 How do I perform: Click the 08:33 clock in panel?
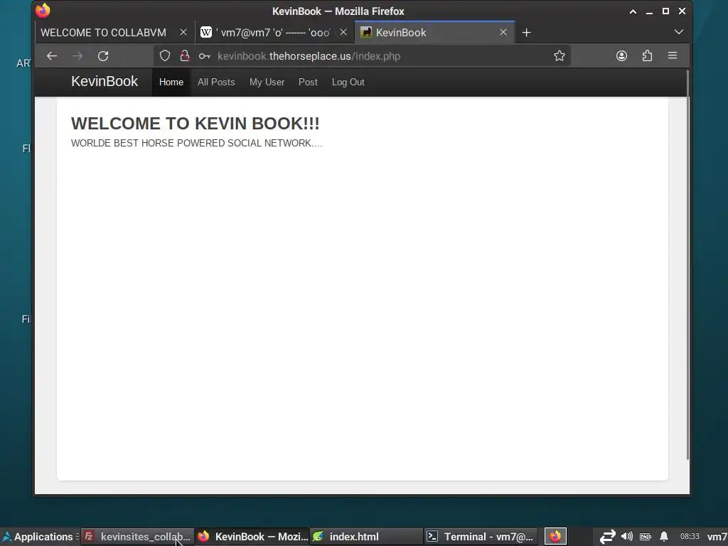pyautogui.click(x=690, y=536)
